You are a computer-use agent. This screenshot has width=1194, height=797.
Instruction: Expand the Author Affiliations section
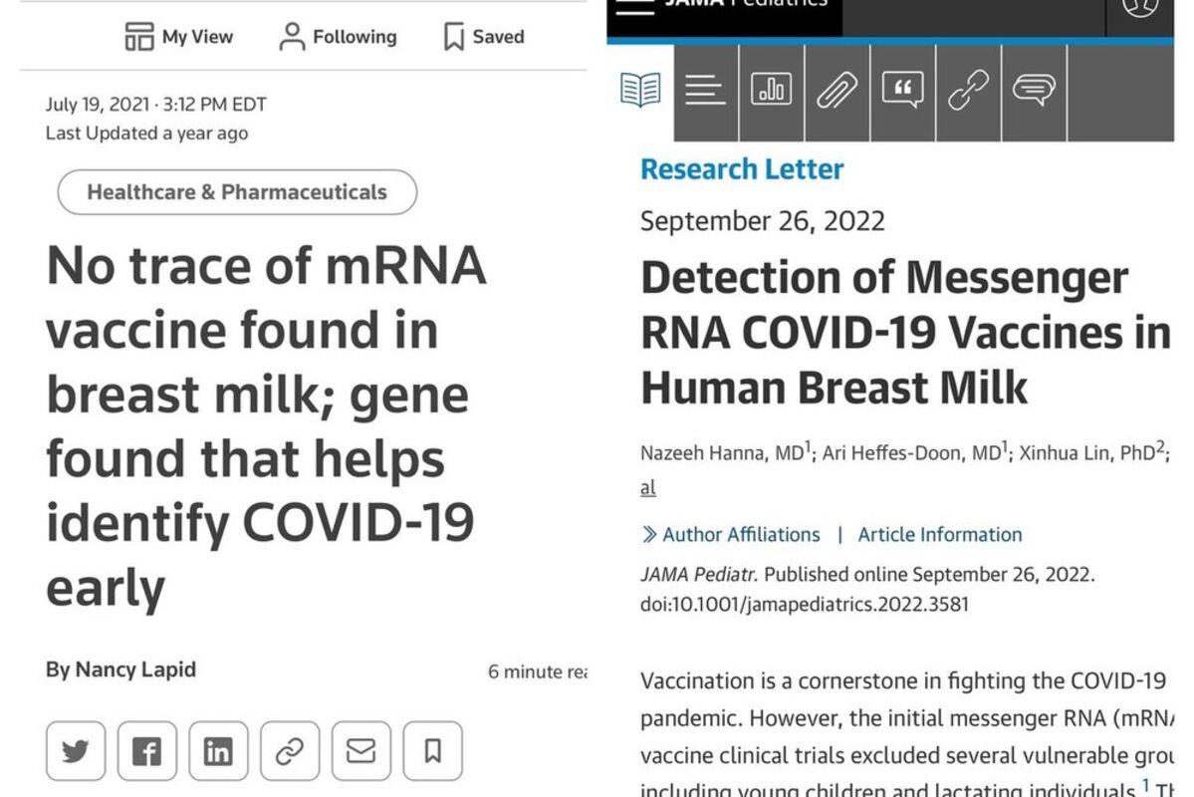pyautogui.click(x=731, y=535)
